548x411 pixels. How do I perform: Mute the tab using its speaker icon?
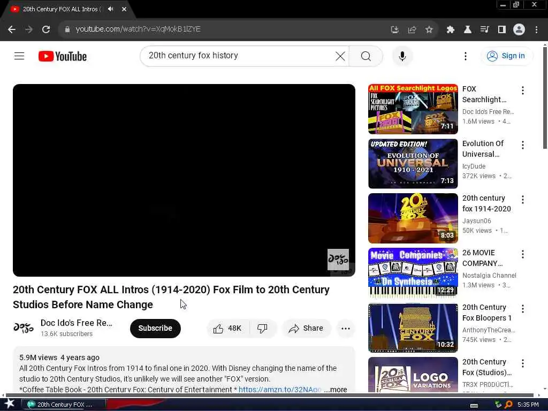coord(111,9)
